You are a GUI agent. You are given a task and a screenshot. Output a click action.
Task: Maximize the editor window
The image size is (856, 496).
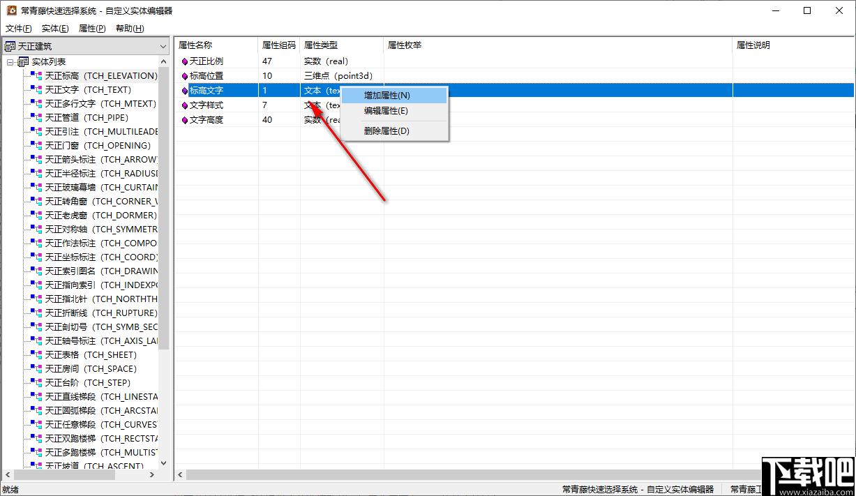click(x=807, y=10)
